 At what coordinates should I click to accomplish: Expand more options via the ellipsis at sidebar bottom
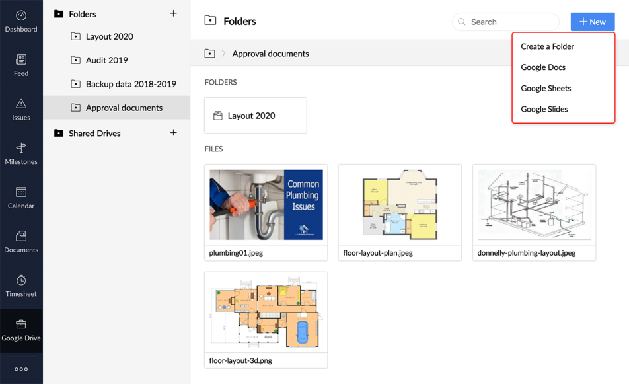pos(21,369)
